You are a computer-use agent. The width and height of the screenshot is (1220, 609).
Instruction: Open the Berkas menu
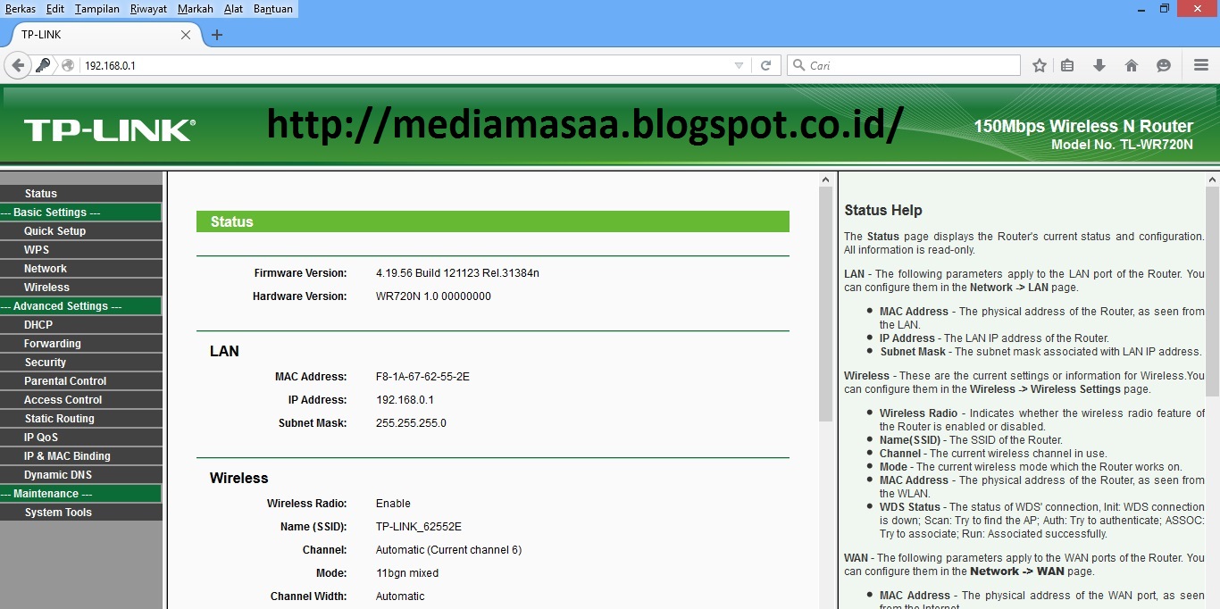click(21, 9)
